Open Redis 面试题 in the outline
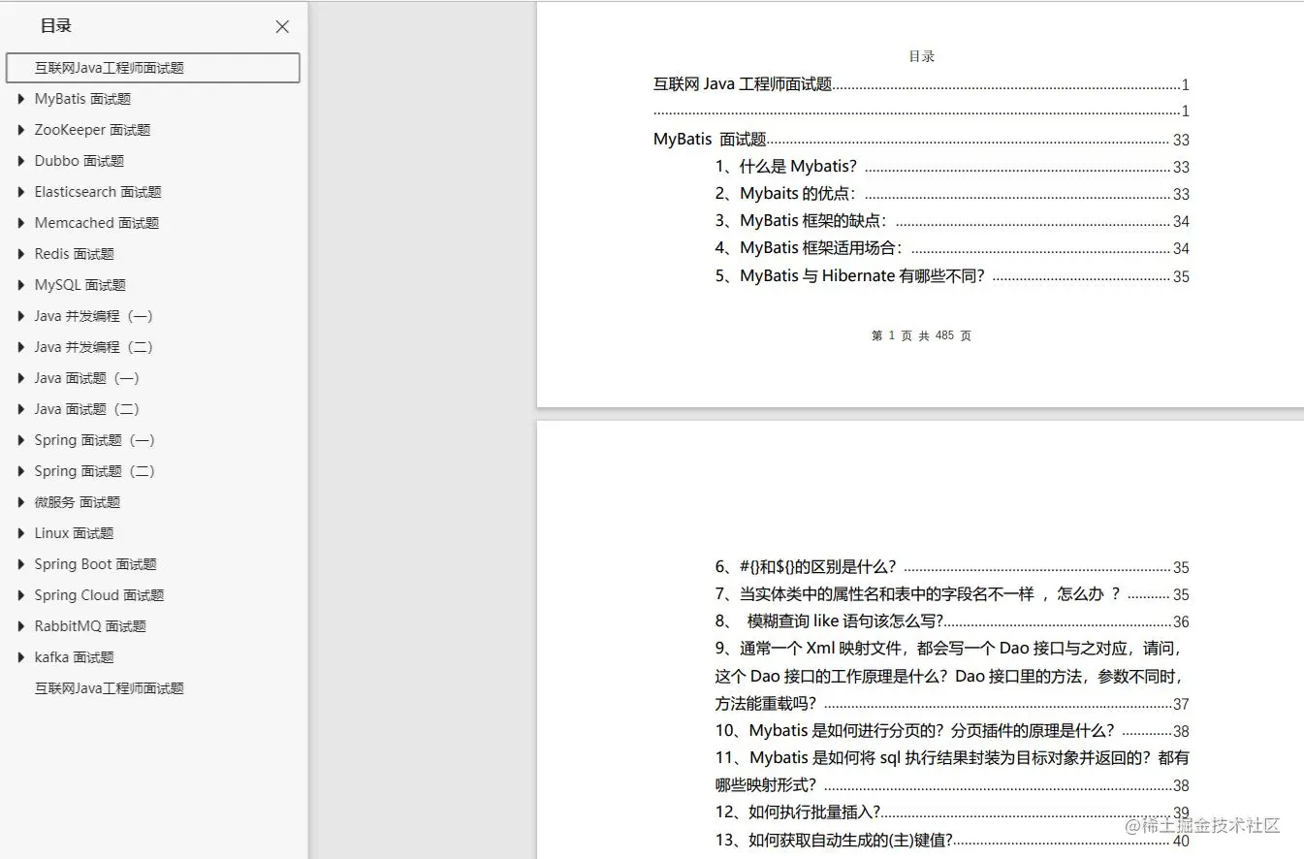 75,254
